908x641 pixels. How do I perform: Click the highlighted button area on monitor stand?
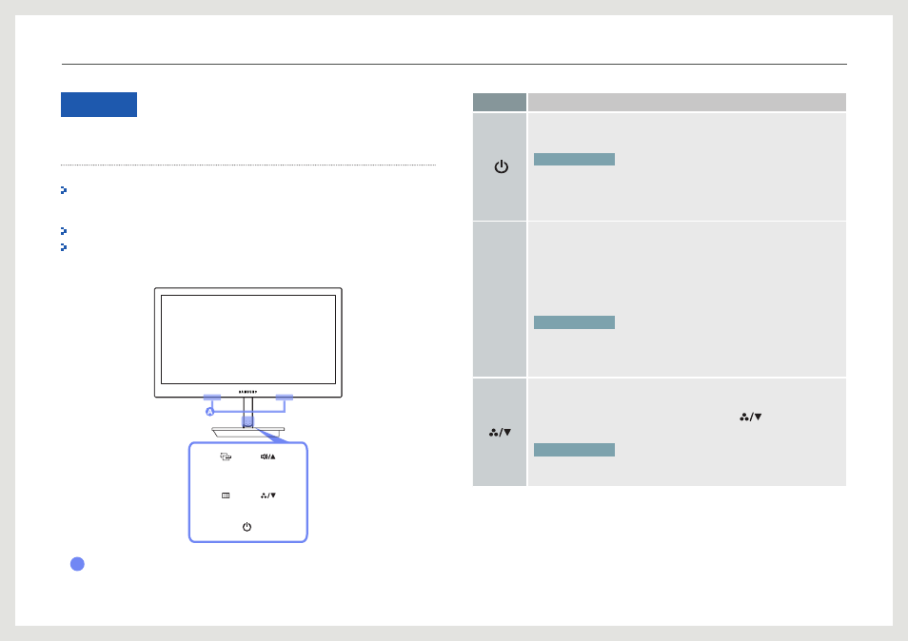(247, 421)
